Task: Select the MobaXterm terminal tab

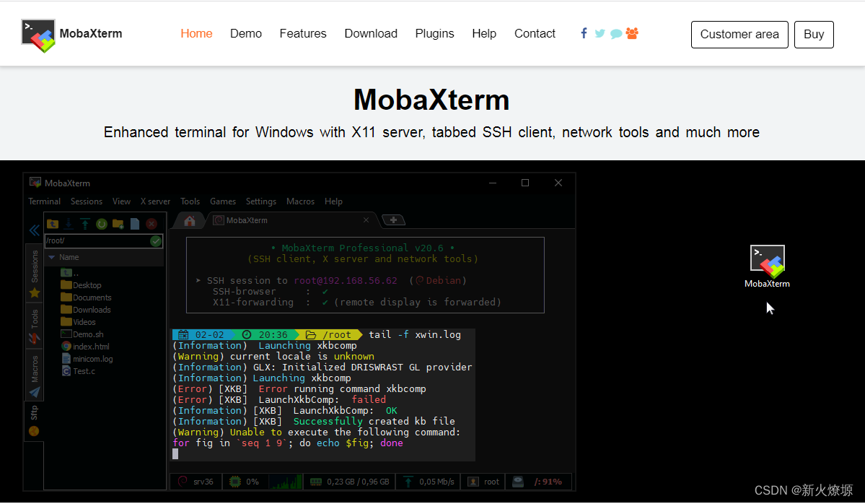Action: point(291,220)
